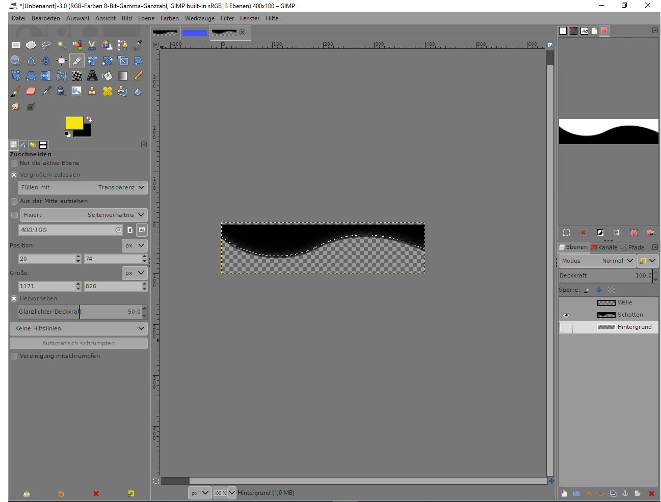Select the Fuzzy Select magic wand tool
661x502 pixels.
[x=62, y=45]
